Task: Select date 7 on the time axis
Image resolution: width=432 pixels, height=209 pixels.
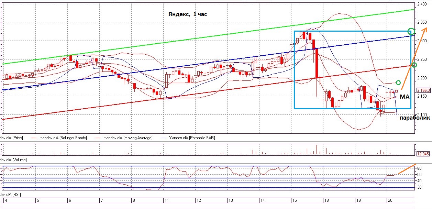Action: click(x=101, y=200)
